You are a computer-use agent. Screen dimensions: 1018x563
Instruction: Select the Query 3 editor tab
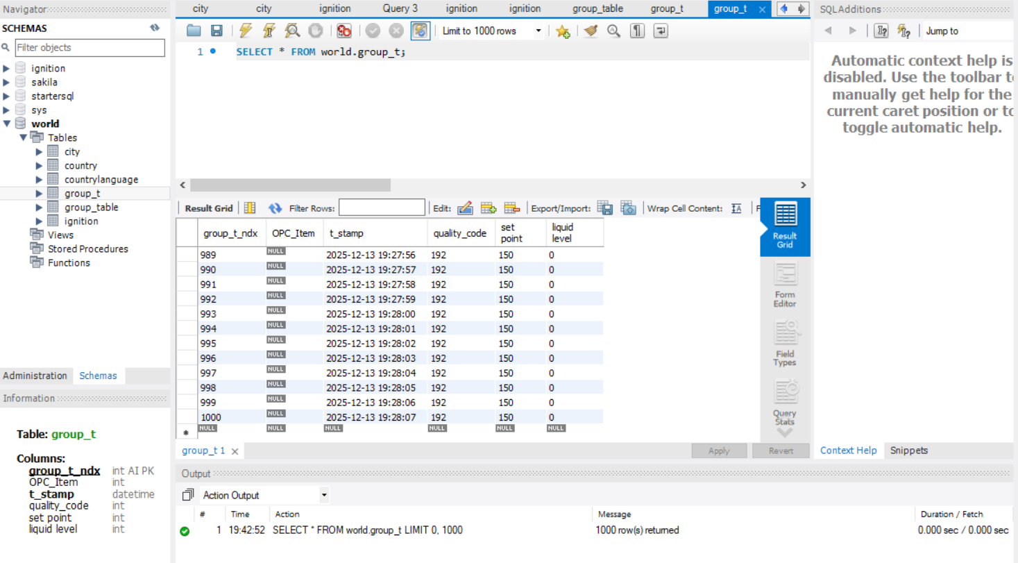click(400, 8)
